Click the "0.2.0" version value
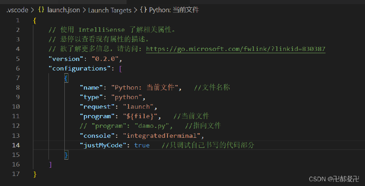This screenshot has width=365, height=186. tap(105, 59)
